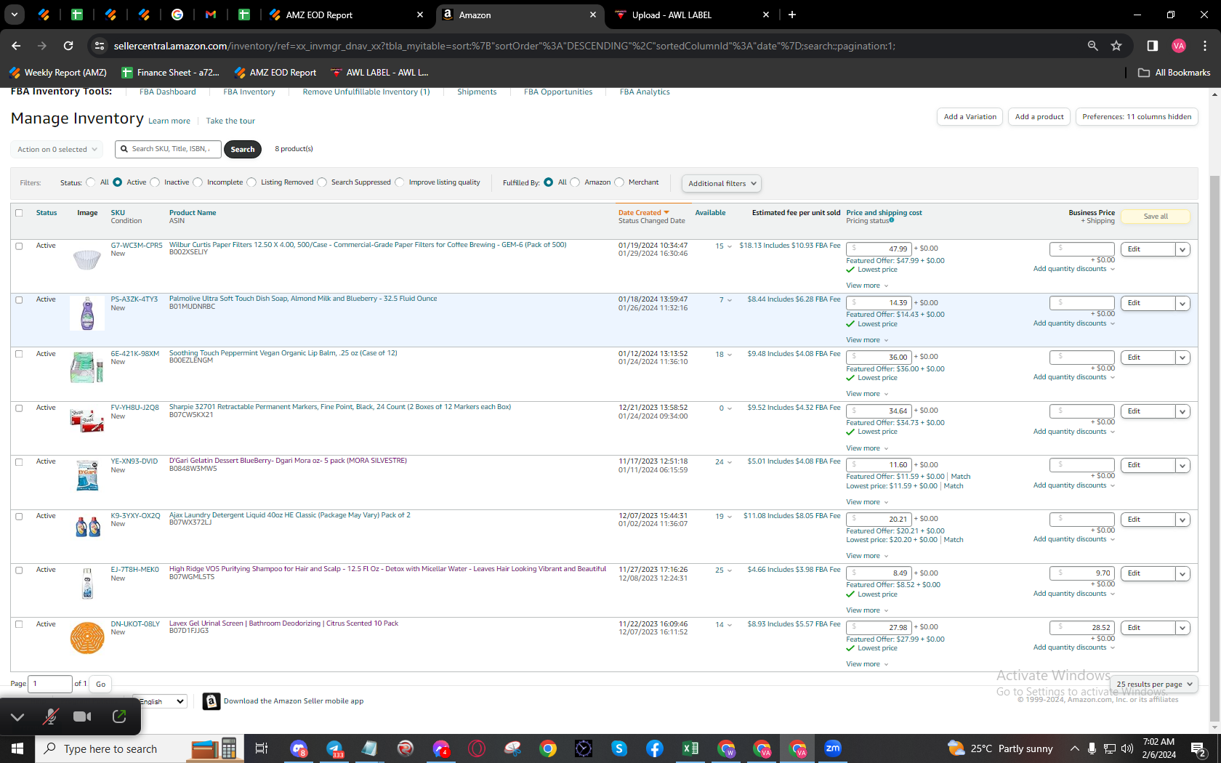Open the VA profile avatar
The image size is (1221, 763).
[x=1179, y=46]
